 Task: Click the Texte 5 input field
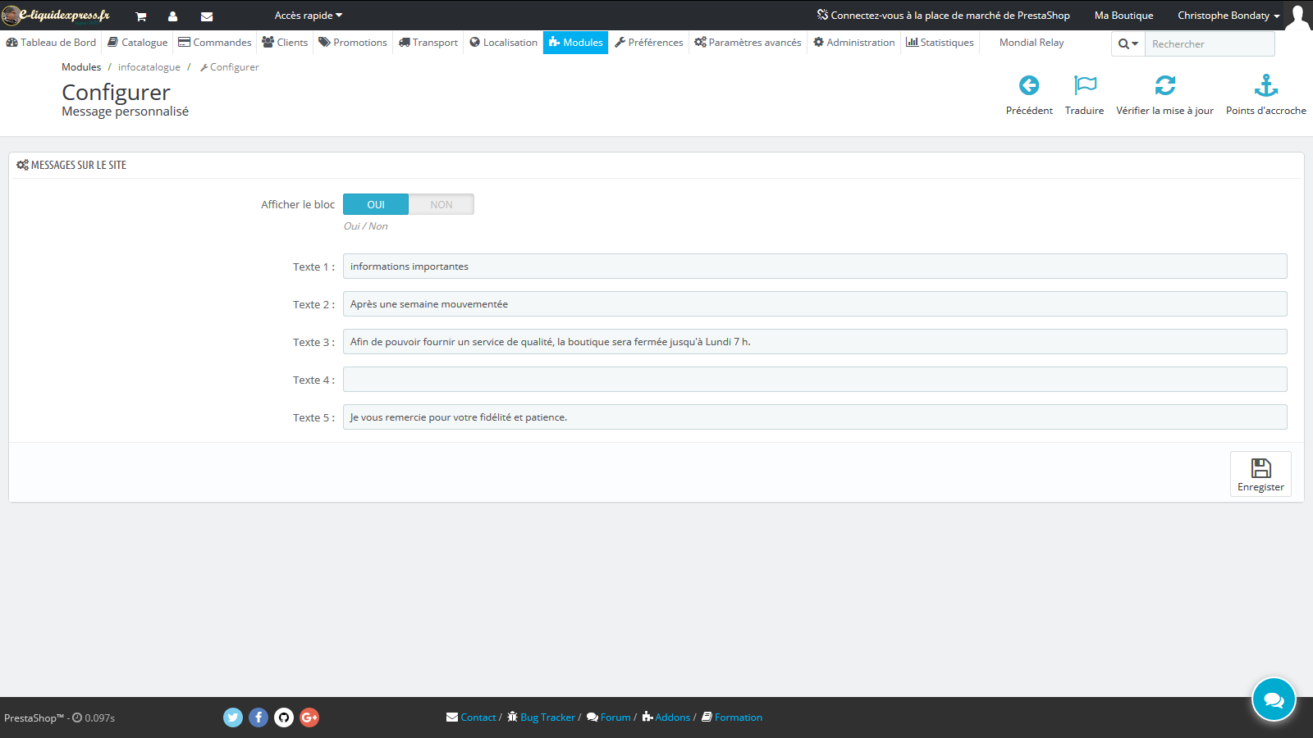815,417
